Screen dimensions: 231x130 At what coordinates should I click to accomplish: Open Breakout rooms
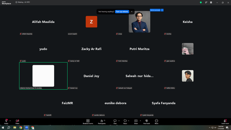88,122
